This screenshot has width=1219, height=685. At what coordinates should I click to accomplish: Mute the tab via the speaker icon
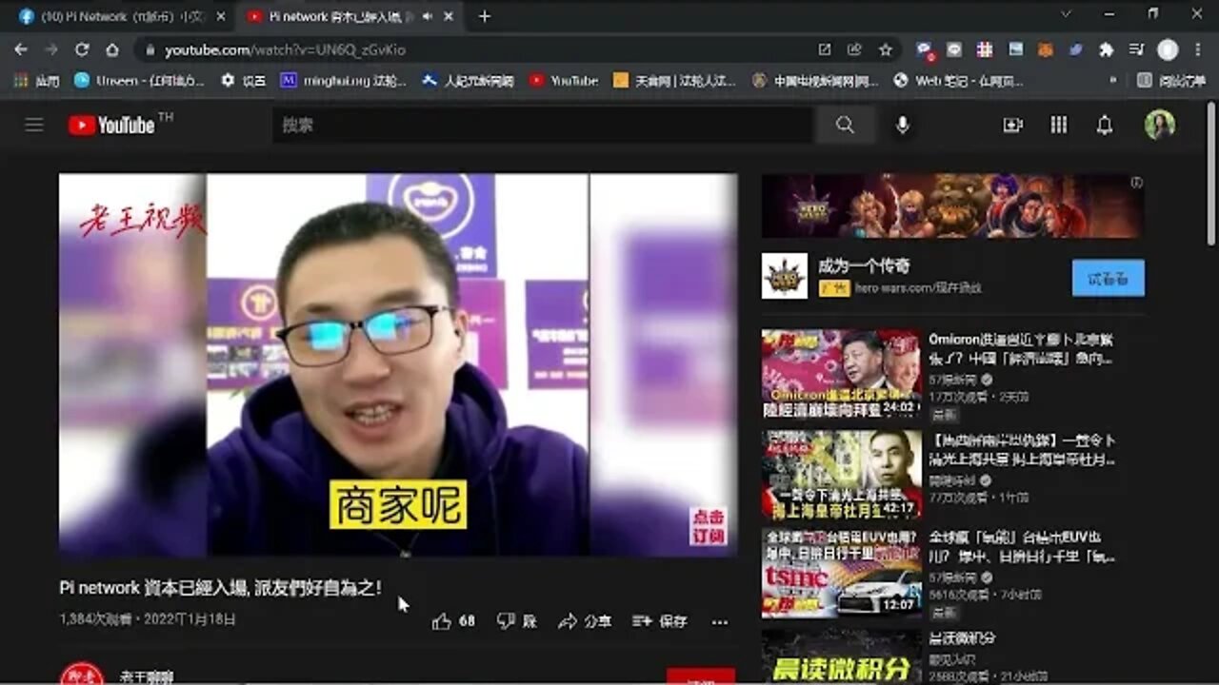428,16
